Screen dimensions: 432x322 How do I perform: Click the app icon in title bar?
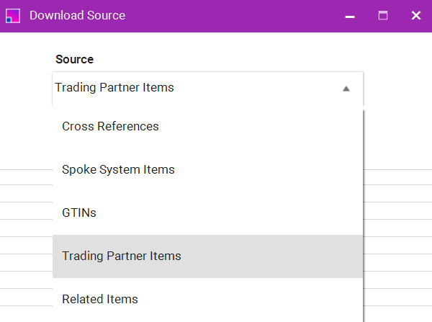coord(12,15)
